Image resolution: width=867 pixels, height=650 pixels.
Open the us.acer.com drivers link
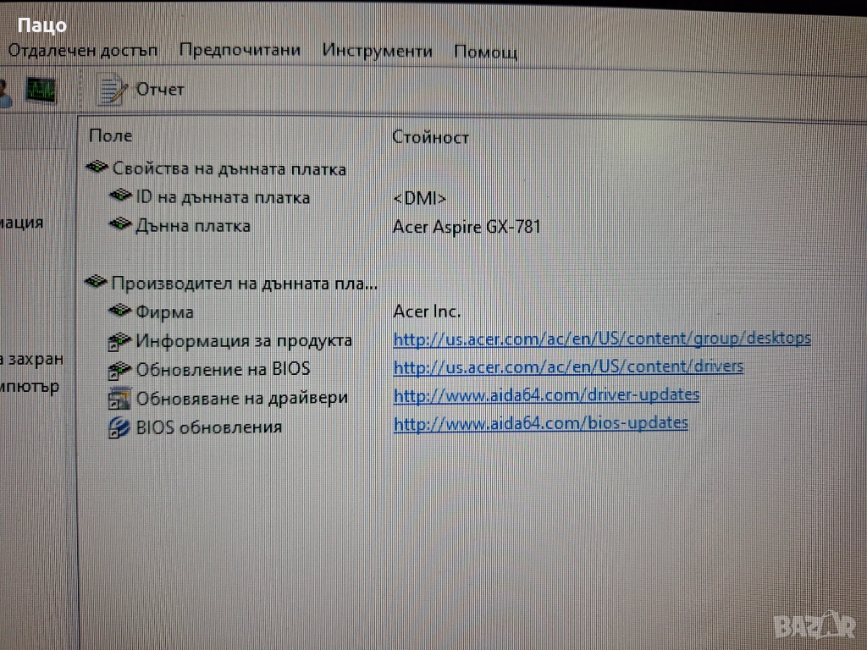(x=568, y=366)
